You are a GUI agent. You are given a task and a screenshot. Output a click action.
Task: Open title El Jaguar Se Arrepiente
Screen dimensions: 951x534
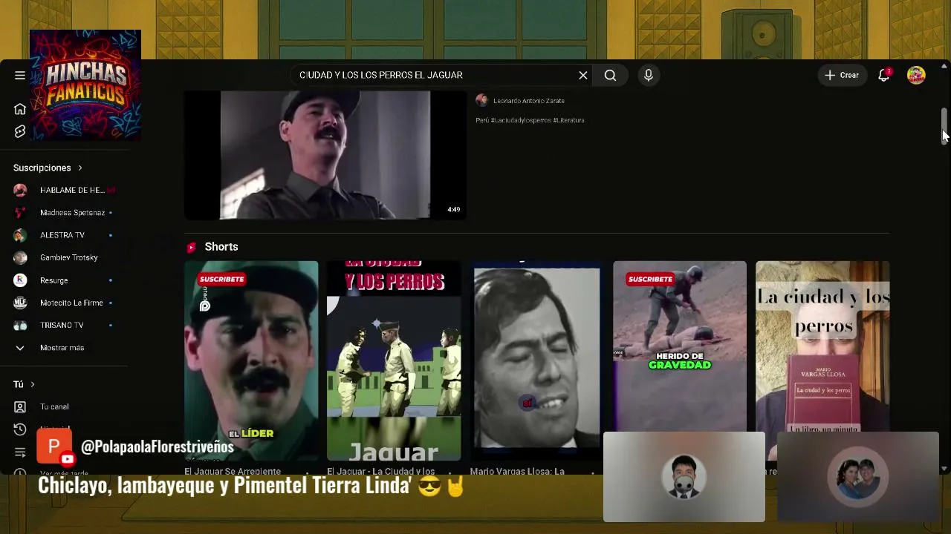[233, 471]
